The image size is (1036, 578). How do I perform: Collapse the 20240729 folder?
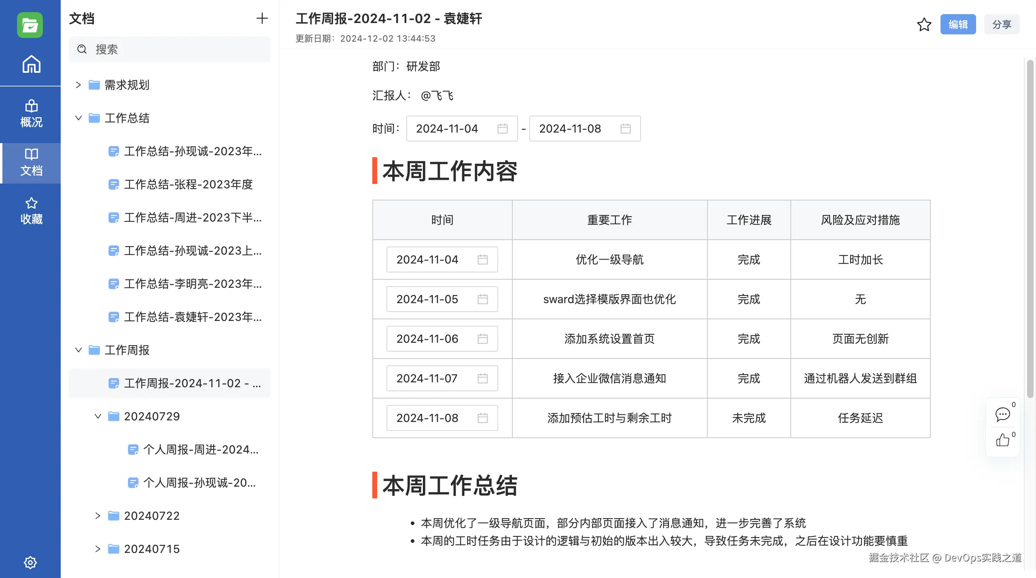tap(98, 416)
